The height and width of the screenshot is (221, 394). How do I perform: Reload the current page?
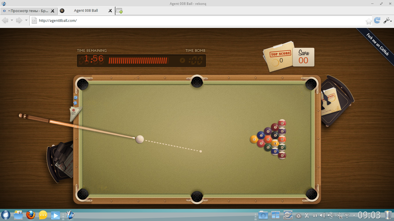pyautogui.click(x=377, y=20)
